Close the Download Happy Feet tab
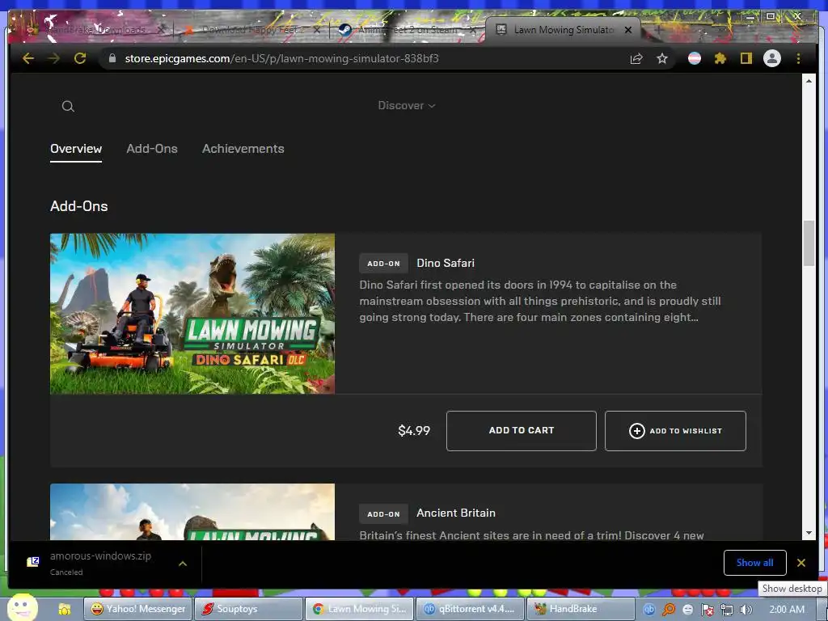The image size is (828, 621). coord(317,30)
